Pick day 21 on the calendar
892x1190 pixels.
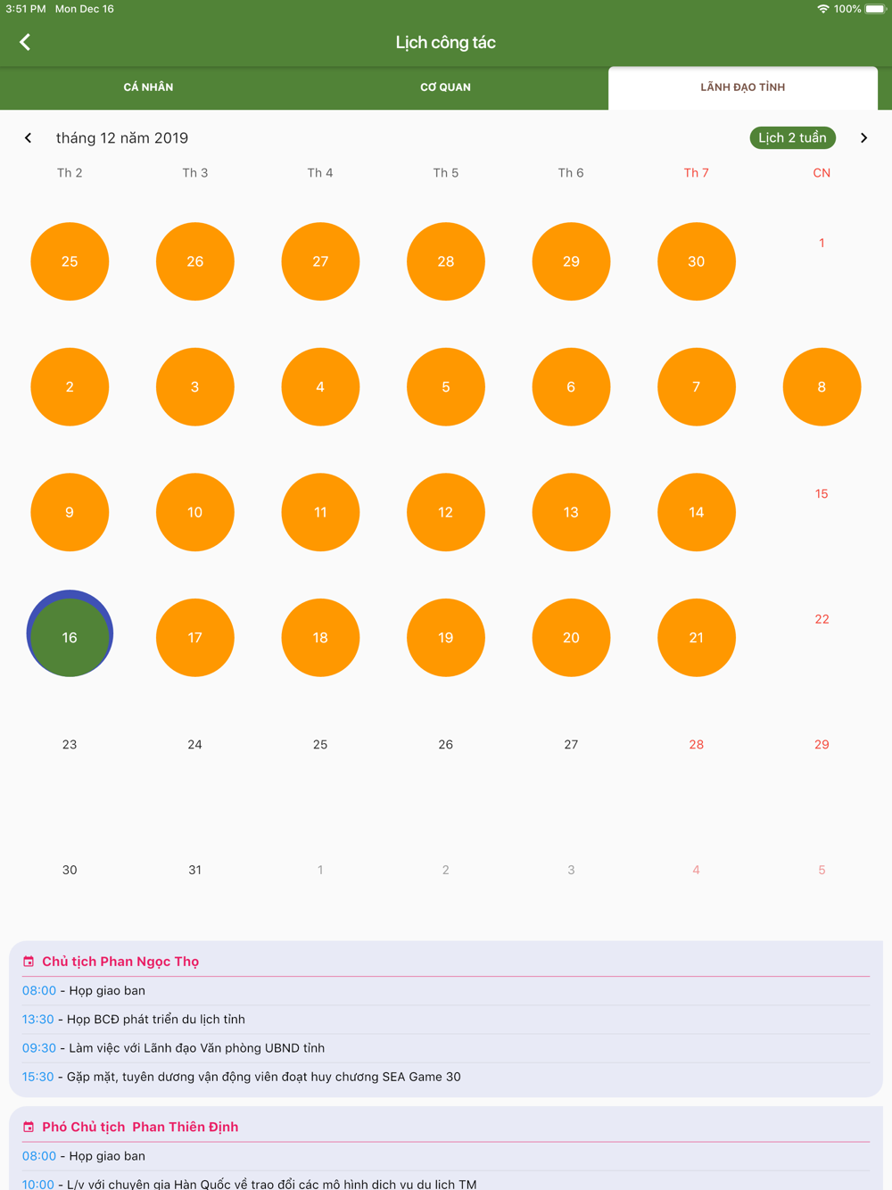point(697,638)
